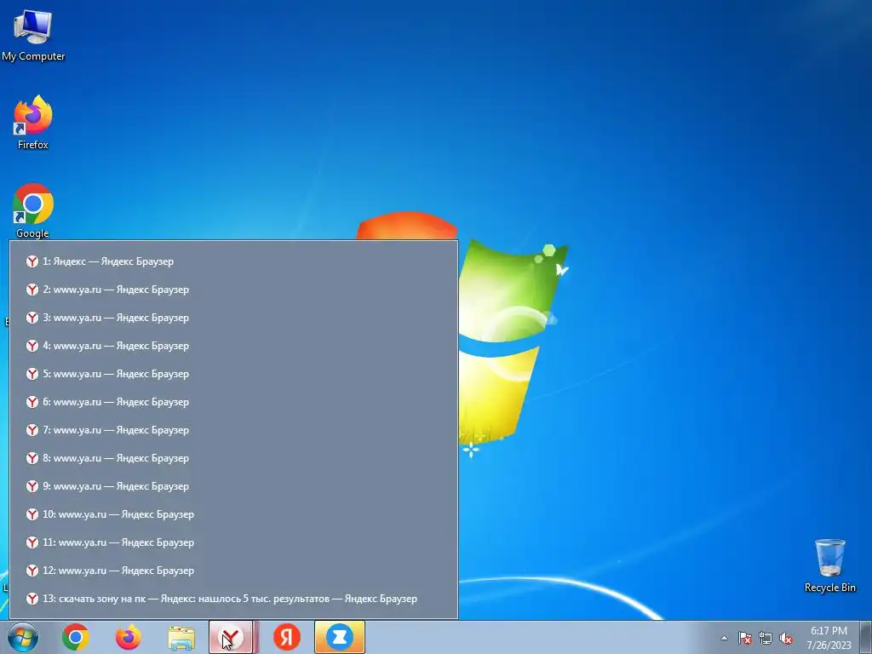Viewport: 872px width, 654px height.
Task: Open the red Yandex "Я" taskbar icon
Action: click(x=287, y=637)
